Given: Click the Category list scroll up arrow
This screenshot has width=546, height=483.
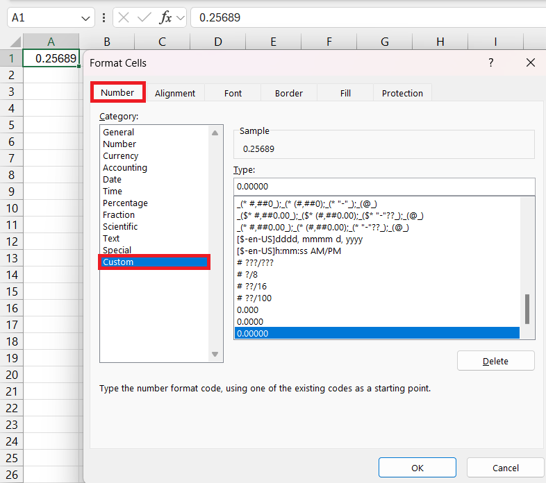Looking at the screenshot, I should tap(215, 133).
